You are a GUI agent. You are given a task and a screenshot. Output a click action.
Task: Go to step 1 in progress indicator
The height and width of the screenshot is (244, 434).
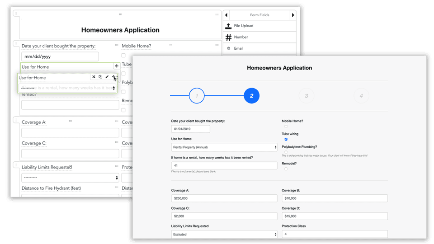point(197,96)
